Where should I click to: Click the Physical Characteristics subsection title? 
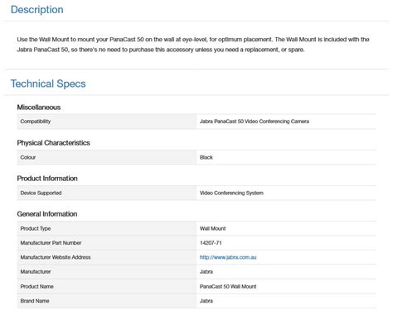pyautogui.click(x=53, y=143)
